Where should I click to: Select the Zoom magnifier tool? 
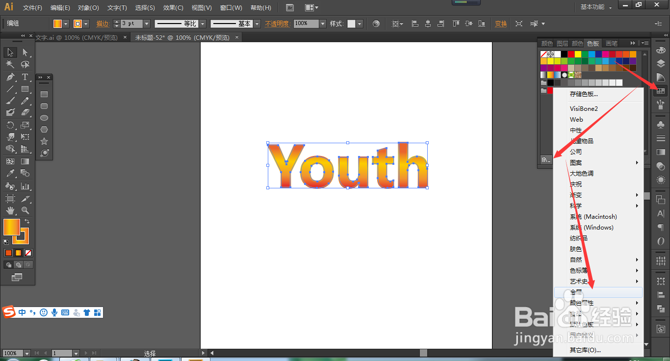point(25,210)
